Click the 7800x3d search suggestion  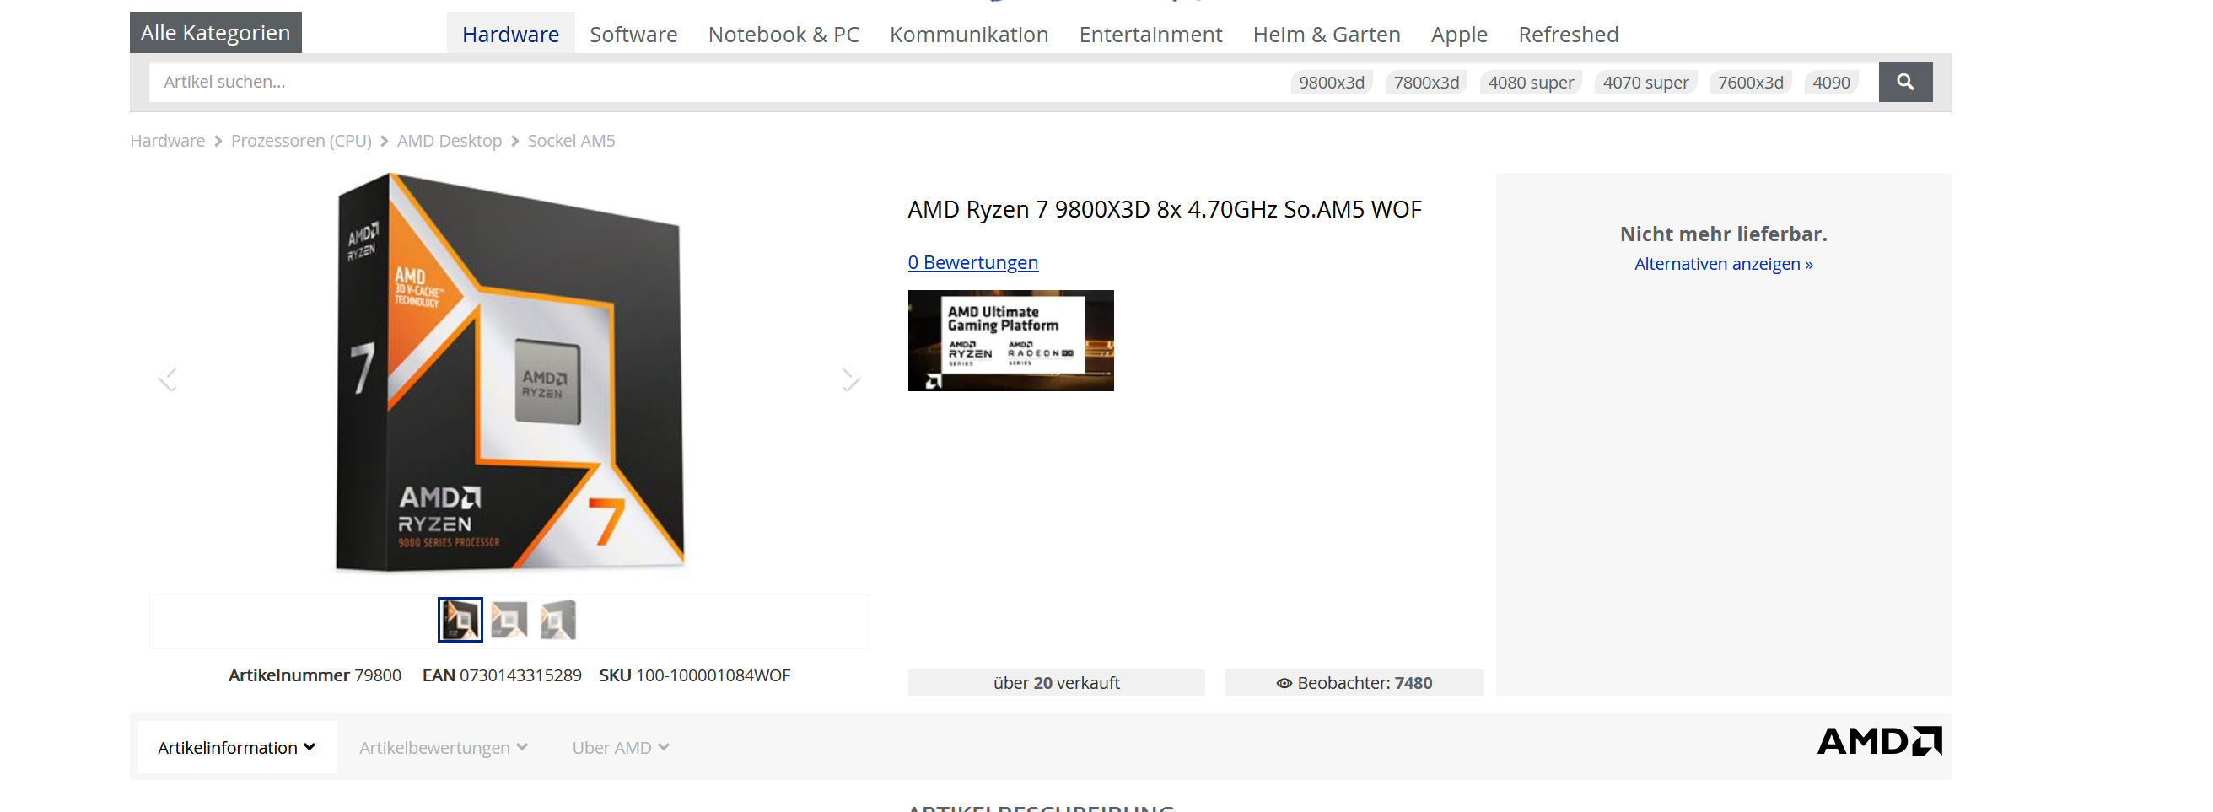pyautogui.click(x=1426, y=83)
